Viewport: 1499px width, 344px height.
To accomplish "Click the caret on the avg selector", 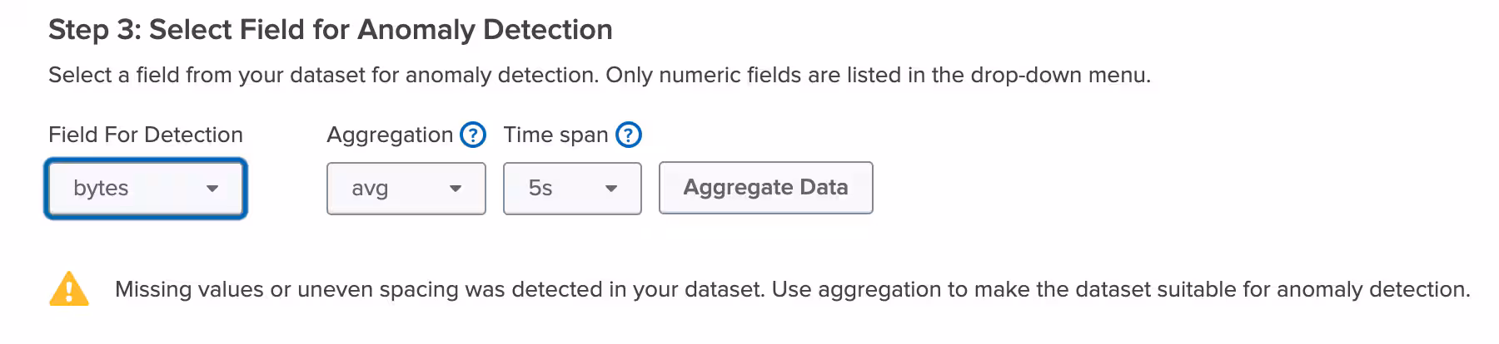I will coord(456,189).
